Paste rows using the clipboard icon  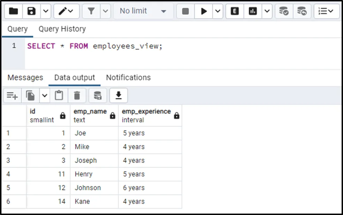pos(59,95)
